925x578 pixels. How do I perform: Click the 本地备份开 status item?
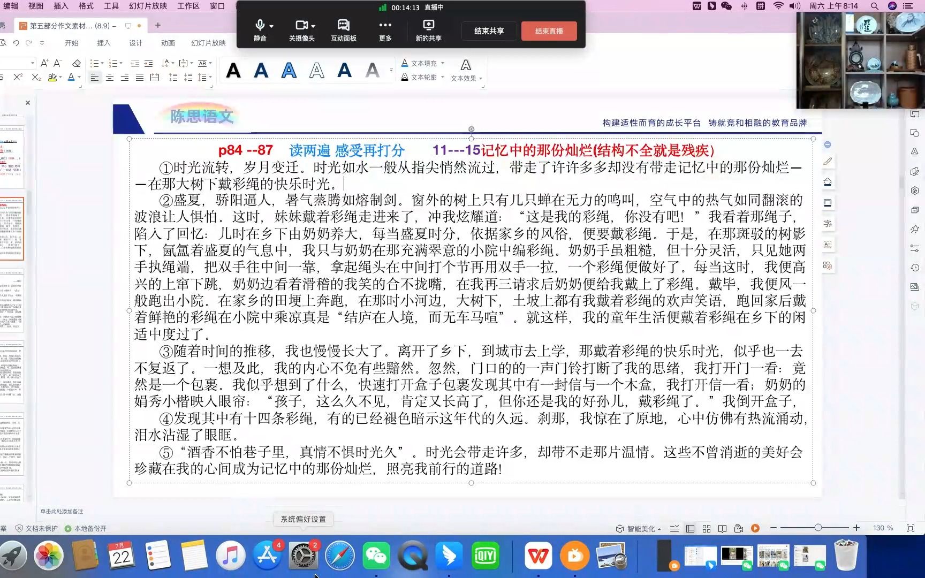tap(86, 528)
